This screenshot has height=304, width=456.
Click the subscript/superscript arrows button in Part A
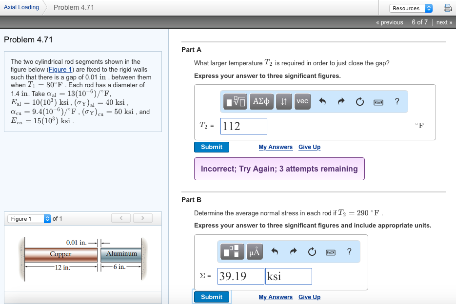[284, 101]
